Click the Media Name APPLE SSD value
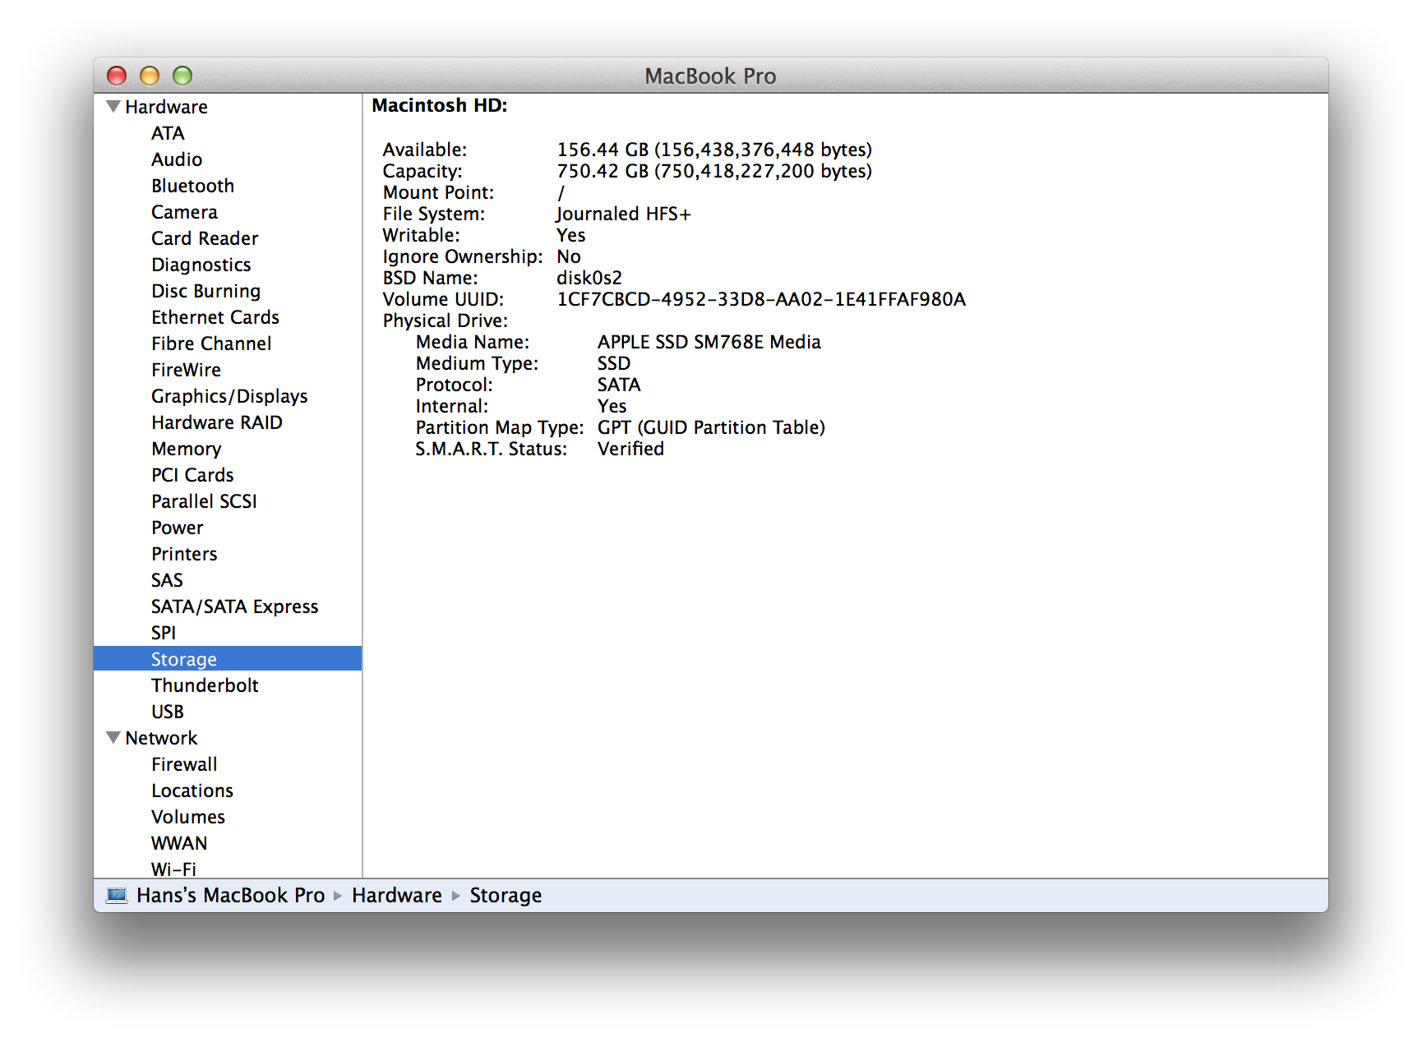 point(709,342)
